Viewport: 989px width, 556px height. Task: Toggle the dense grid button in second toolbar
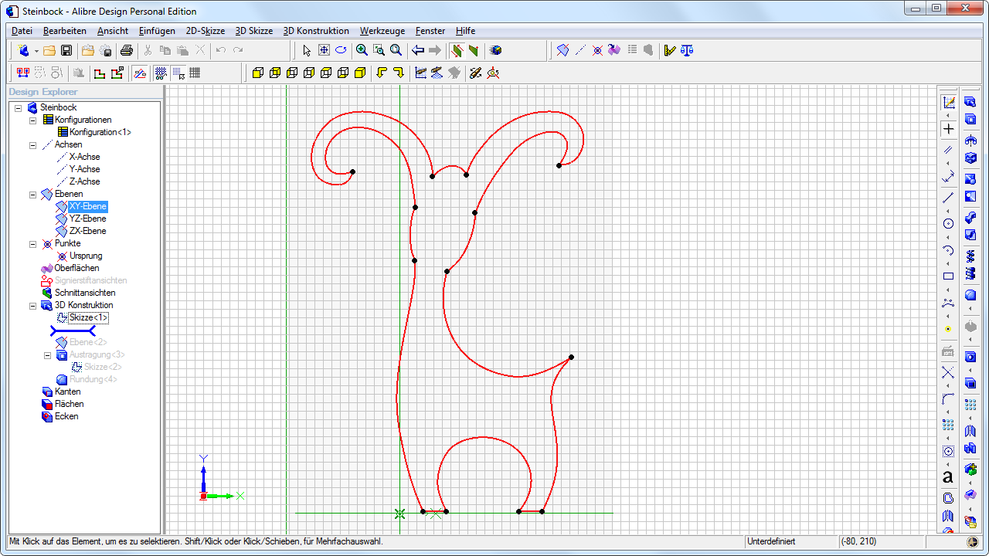click(195, 73)
